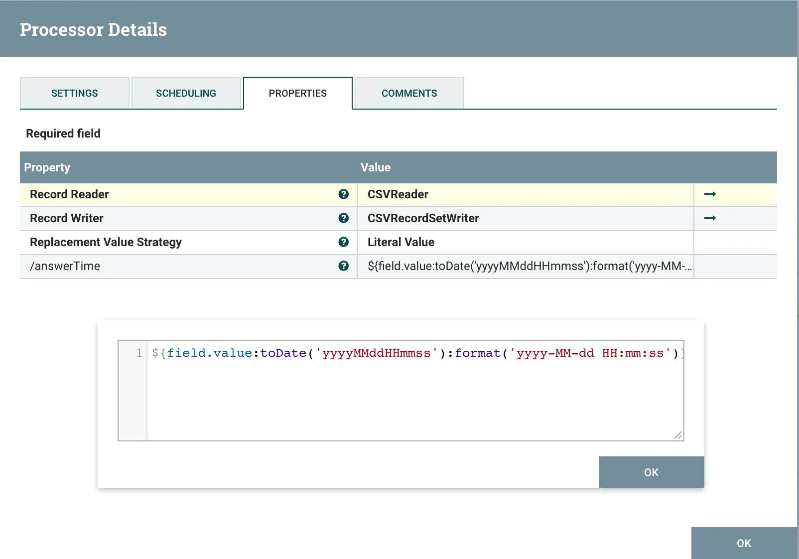Click help icon for Record Reader
The width and height of the screenshot is (799, 559).
point(343,194)
